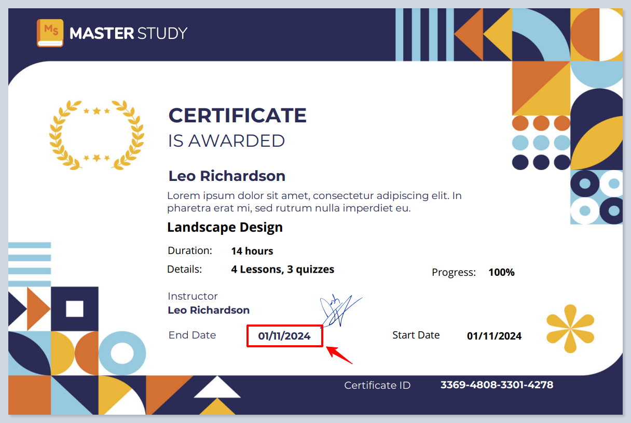Image resolution: width=631 pixels, height=423 pixels.
Task: Select the golden laurel wreath emblem
Action: tap(97, 135)
